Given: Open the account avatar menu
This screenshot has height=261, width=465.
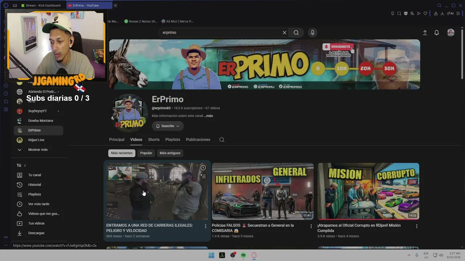Looking at the screenshot, I should (451, 33).
